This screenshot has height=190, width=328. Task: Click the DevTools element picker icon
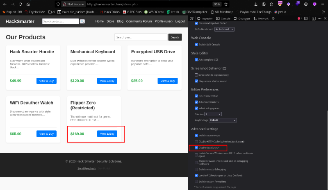pos(191,18)
